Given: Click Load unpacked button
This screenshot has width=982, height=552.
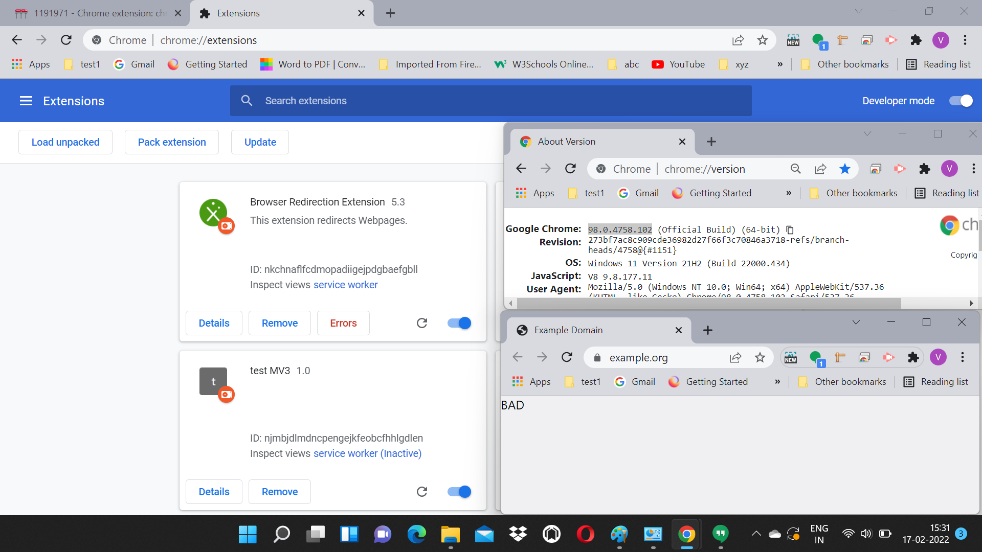Looking at the screenshot, I should coord(65,142).
